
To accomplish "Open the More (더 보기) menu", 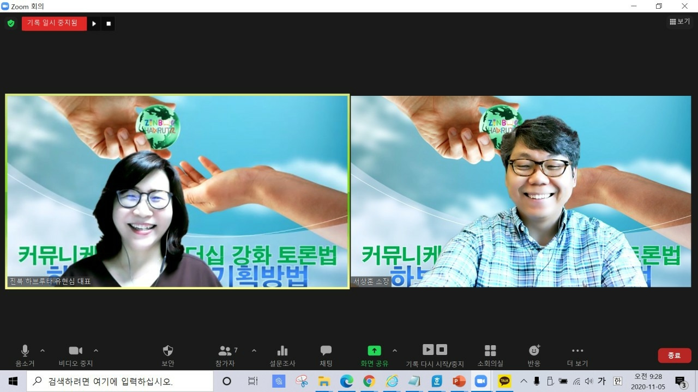I will coord(577,355).
